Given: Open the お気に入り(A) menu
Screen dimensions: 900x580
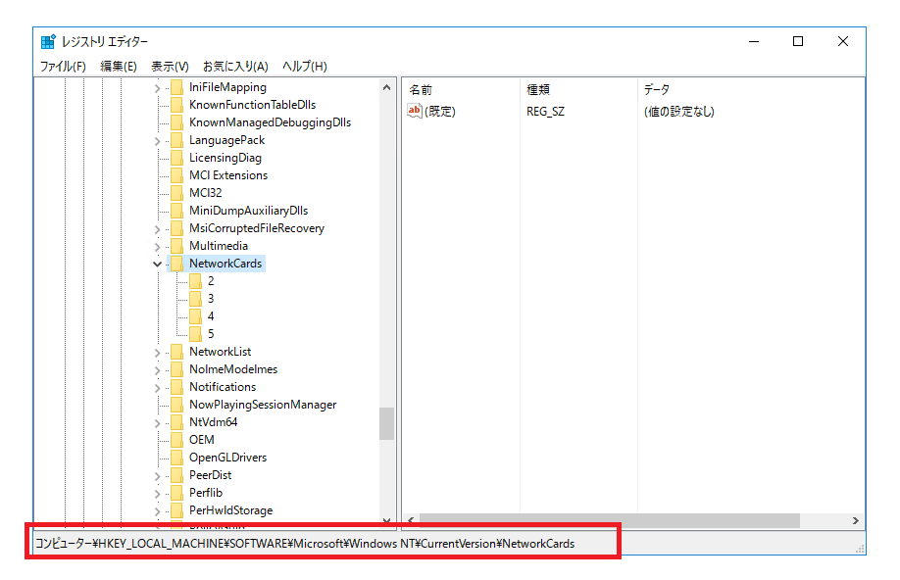Looking at the screenshot, I should click(x=235, y=67).
